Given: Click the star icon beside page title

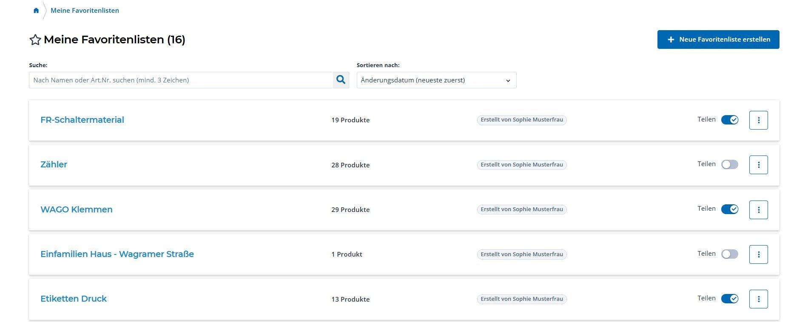Looking at the screenshot, I should click(x=35, y=40).
